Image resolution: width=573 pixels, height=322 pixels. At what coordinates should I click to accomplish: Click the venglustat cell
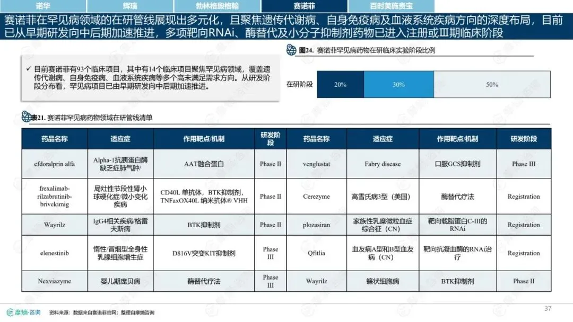(316, 164)
